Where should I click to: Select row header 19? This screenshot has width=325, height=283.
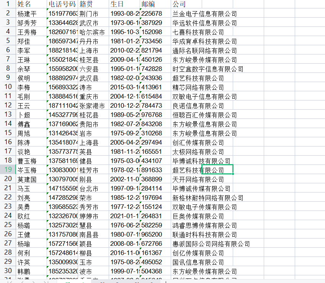point(8,169)
